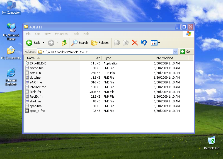The height and width of the screenshot is (159, 223).
Task: Click the green Back arrow button
Action: pos(29,43)
